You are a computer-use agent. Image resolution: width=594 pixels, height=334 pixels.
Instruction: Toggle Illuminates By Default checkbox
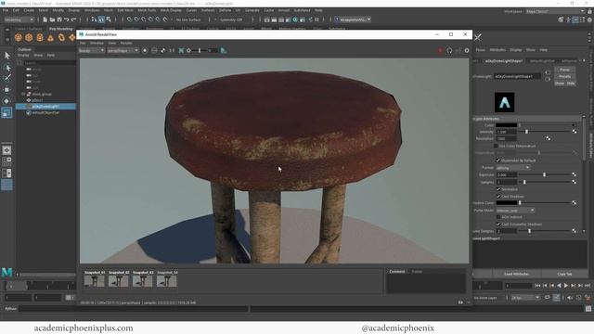(x=498, y=161)
